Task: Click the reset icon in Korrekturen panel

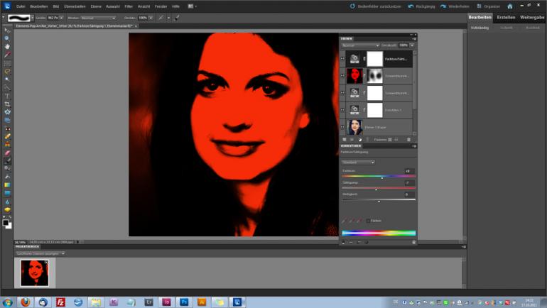Action: (x=367, y=243)
